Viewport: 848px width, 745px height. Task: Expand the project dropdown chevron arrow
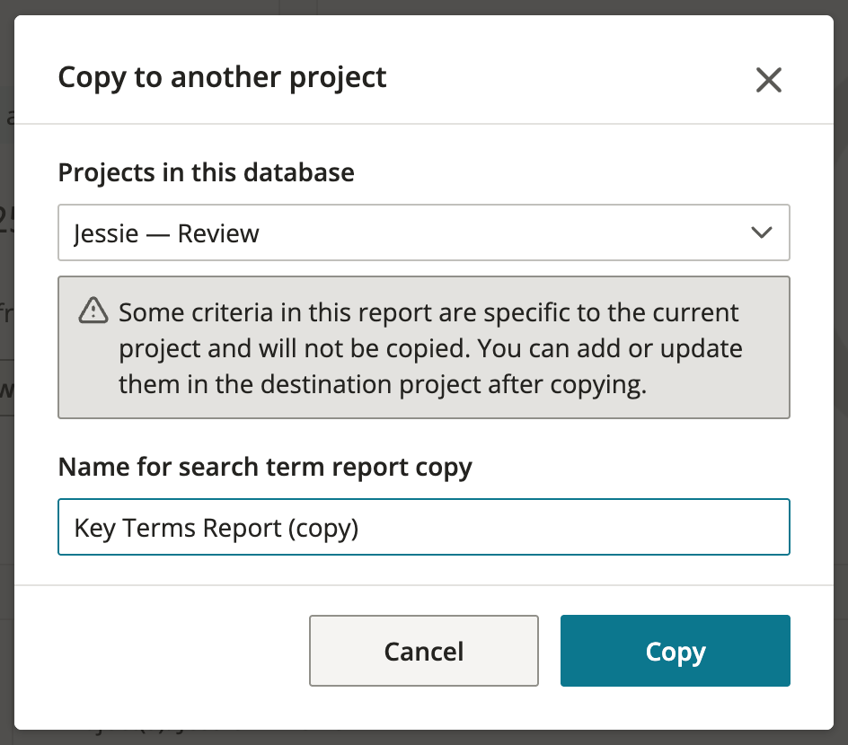761,233
